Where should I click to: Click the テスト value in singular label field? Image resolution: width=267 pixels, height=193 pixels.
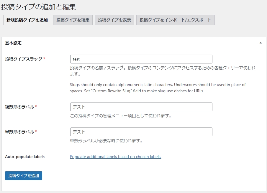[x=77, y=132]
